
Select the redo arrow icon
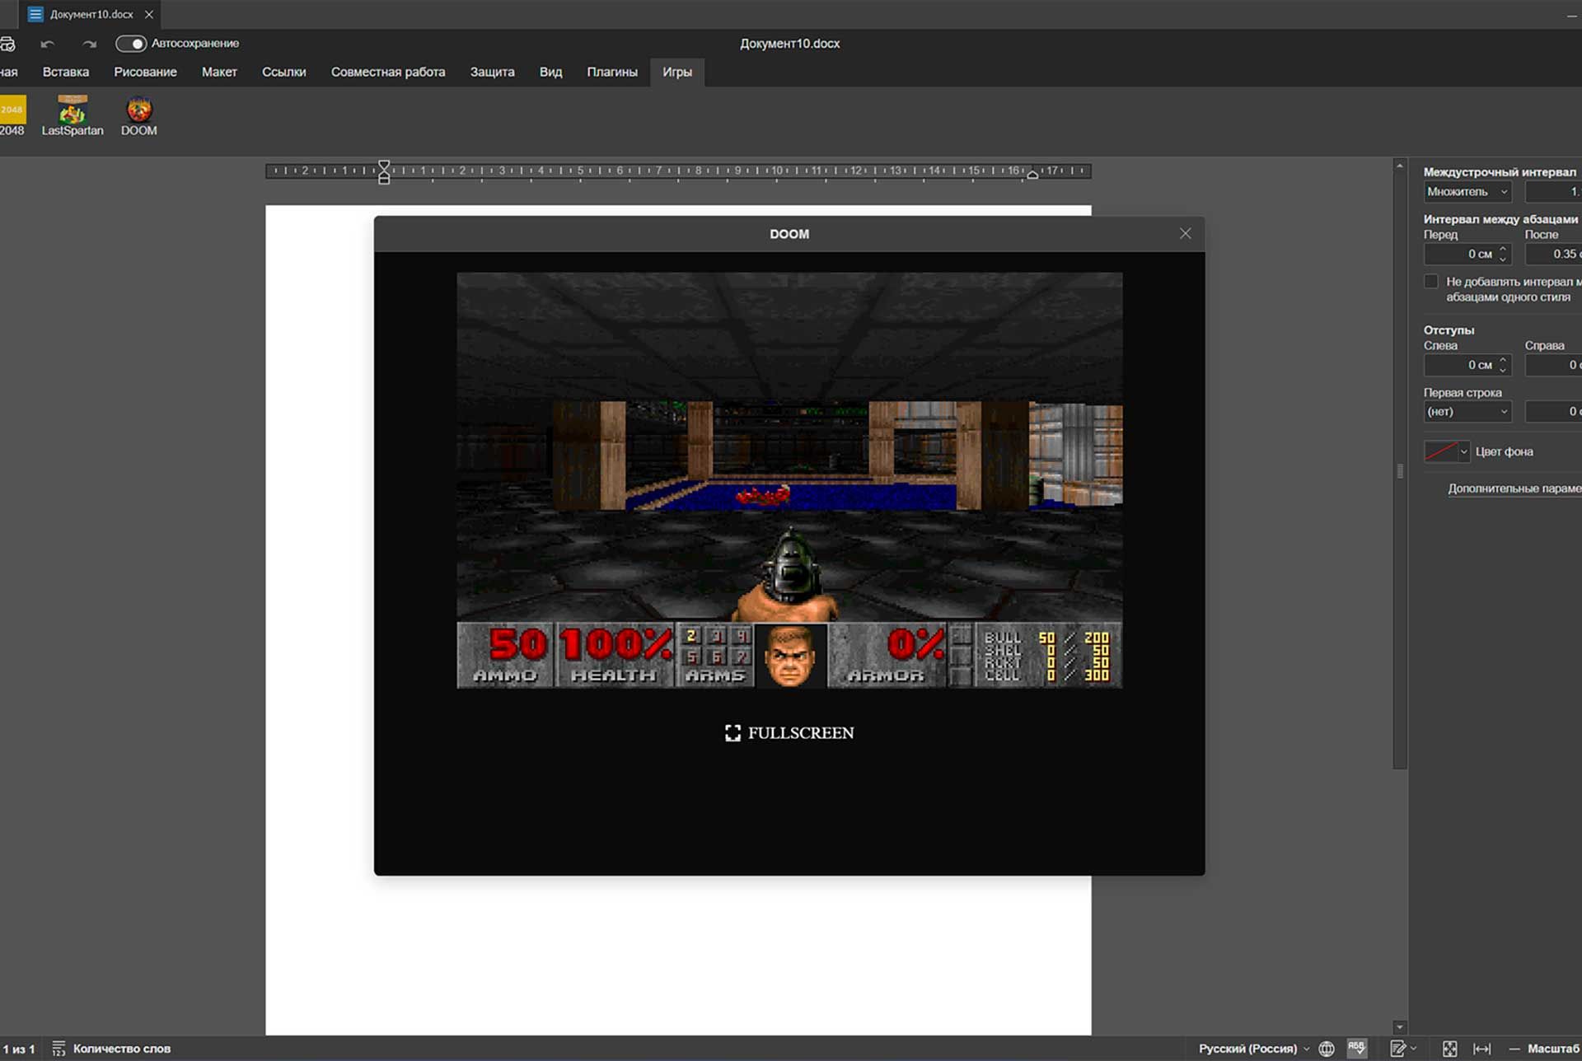click(x=89, y=44)
